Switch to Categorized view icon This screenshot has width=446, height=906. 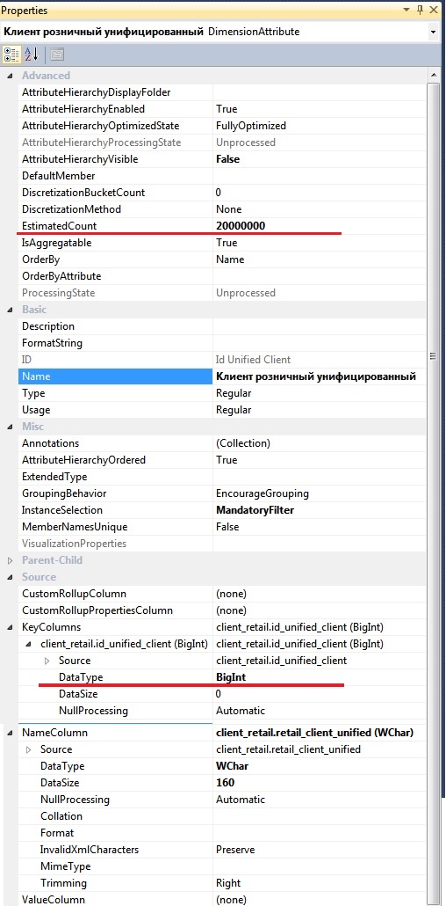pyautogui.click(x=11, y=55)
